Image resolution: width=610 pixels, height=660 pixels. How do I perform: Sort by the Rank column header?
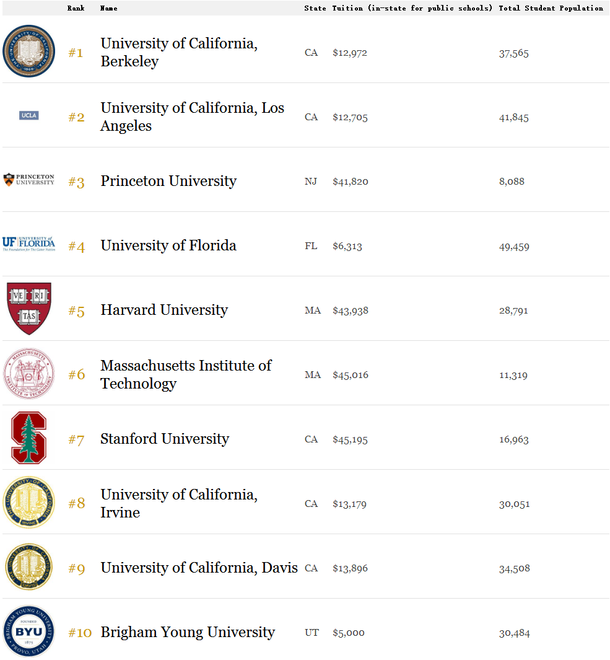[x=76, y=8]
